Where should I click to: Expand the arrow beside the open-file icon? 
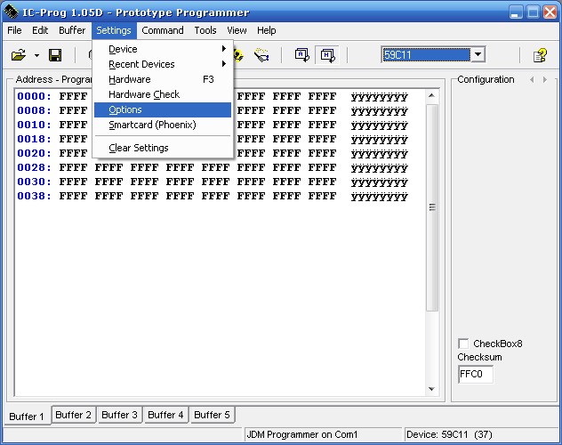[36, 55]
